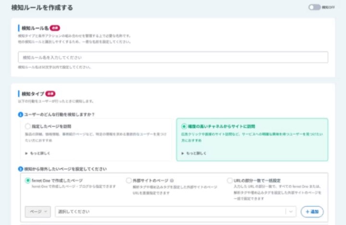The width and height of the screenshot is (346, 225).
Task: Click the 検知ルールを作成する page heading
Action: 42,8
